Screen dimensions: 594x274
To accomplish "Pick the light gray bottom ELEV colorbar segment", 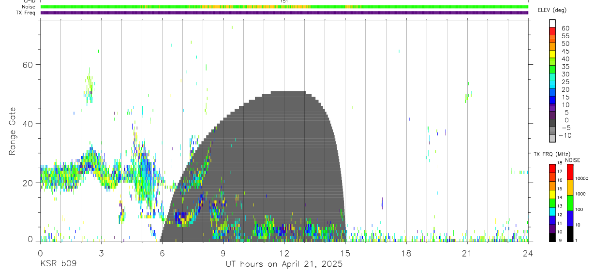I will [x=552, y=138].
